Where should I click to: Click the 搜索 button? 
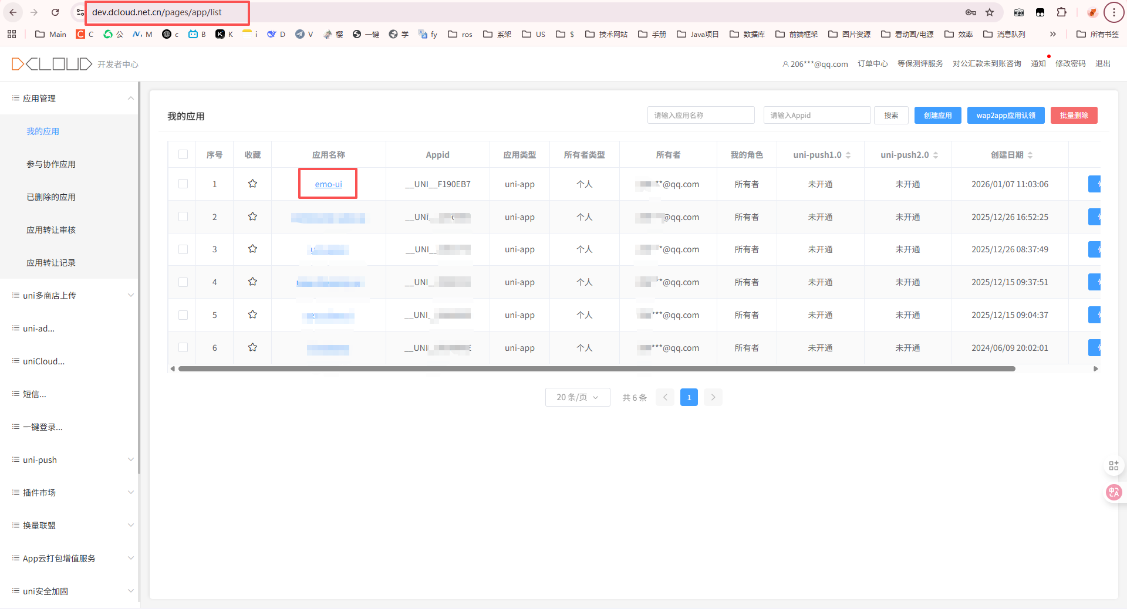(891, 115)
